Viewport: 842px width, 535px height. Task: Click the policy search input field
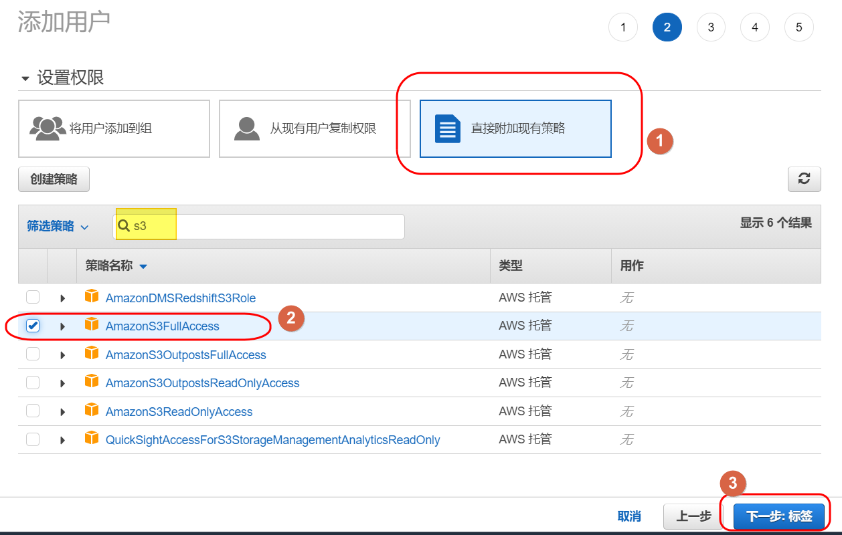268,227
